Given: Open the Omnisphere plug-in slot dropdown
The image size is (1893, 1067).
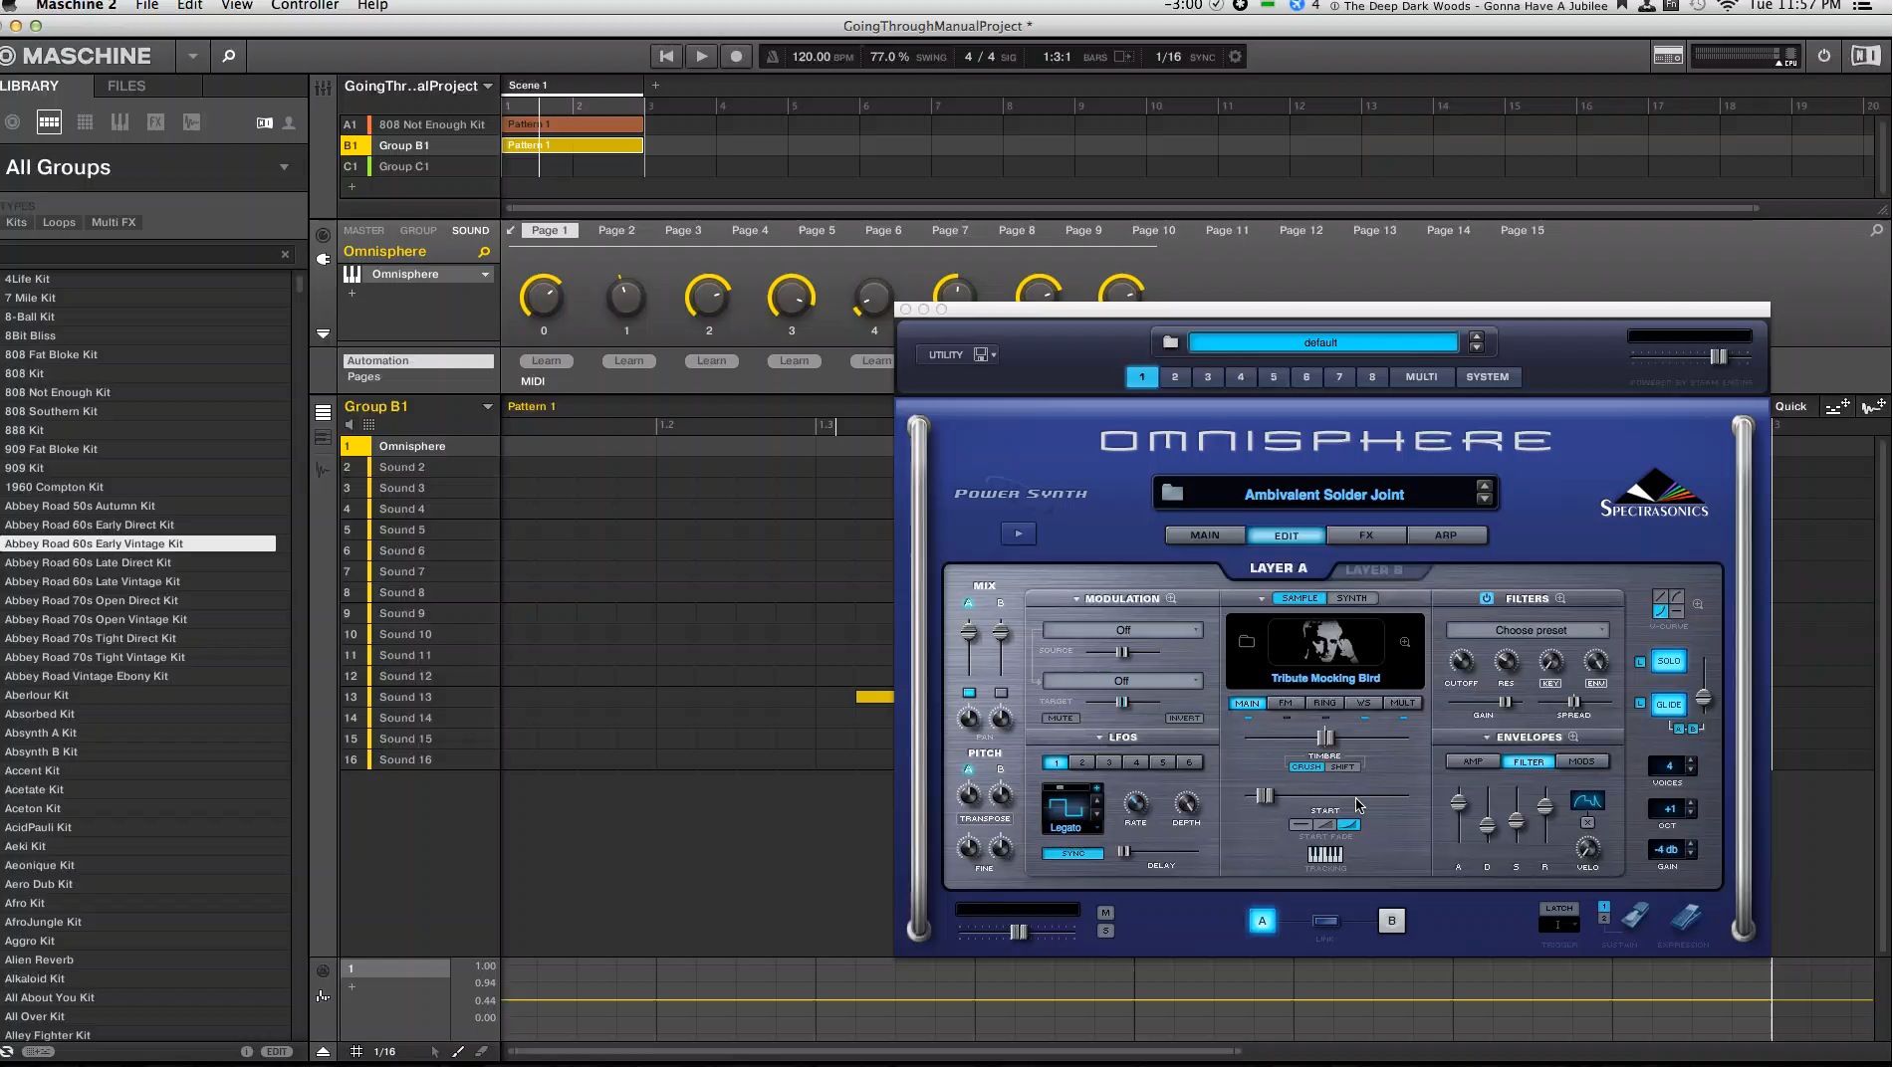Looking at the screenshot, I should pyautogui.click(x=486, y=275).
